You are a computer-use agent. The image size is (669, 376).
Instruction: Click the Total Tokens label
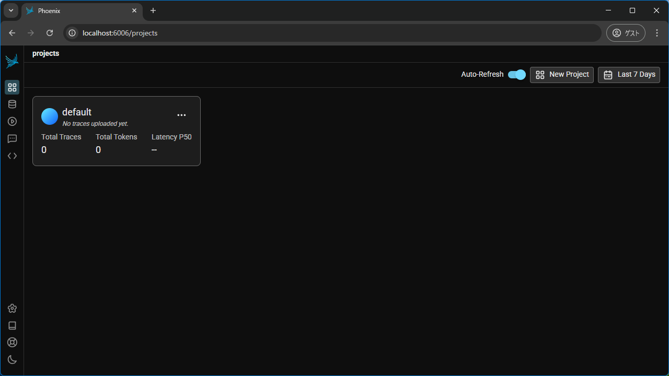point(117,137)
